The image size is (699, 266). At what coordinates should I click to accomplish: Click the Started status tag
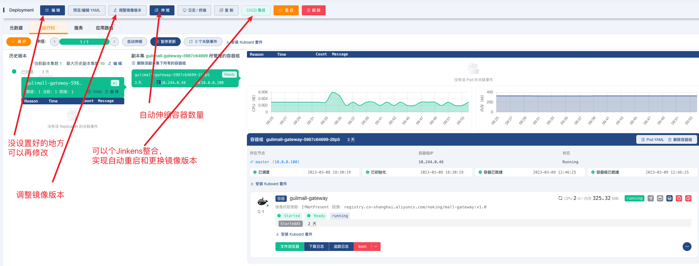click(289, 216)
